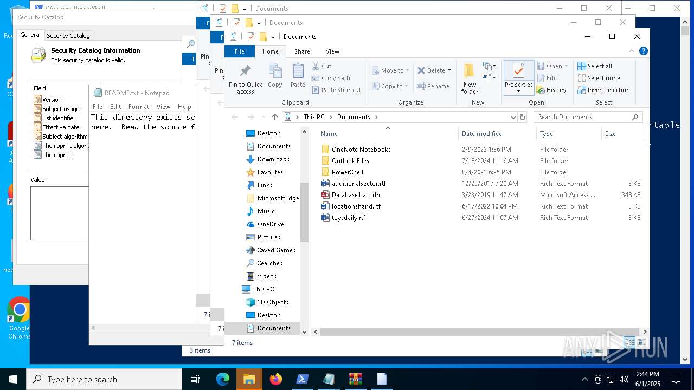694x390 pixels.
Task: Open Firefox from taskbar
Action: coord(276,379)
